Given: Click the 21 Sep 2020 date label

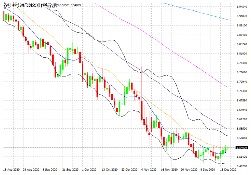Looking at the screenshot, I should 70,170.
